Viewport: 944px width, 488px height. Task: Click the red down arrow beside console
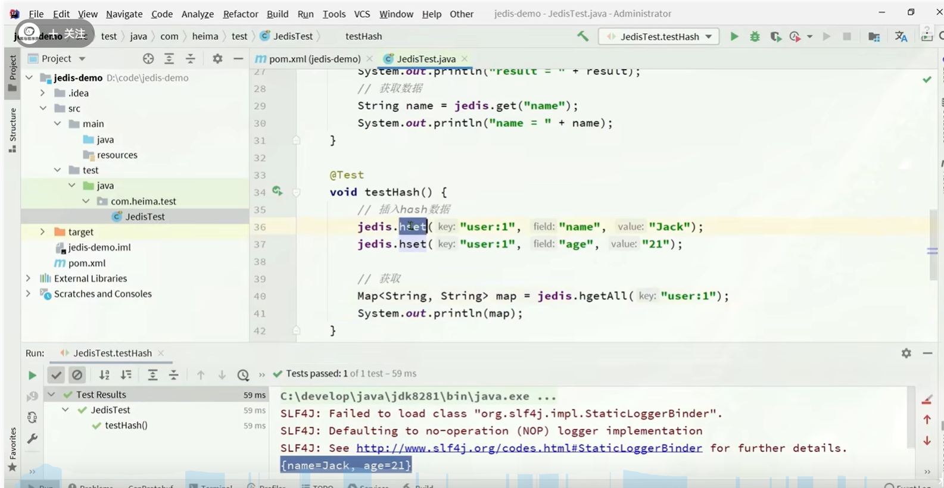click(x=927, y=441)
